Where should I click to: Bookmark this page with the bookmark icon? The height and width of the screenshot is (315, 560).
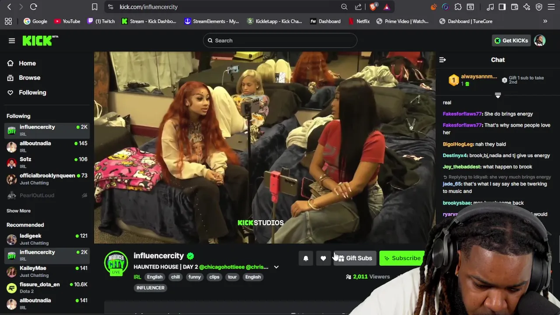pos(94,7)
